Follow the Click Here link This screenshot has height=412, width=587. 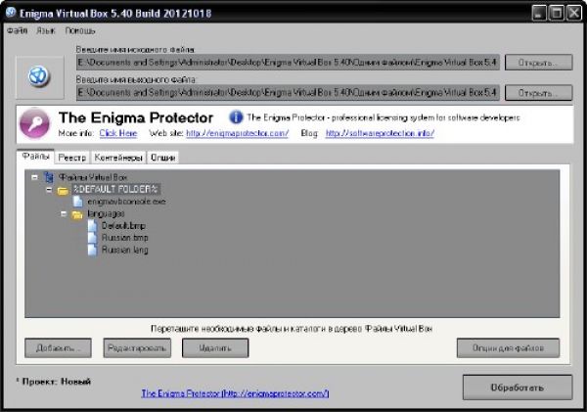pos(118,133)
